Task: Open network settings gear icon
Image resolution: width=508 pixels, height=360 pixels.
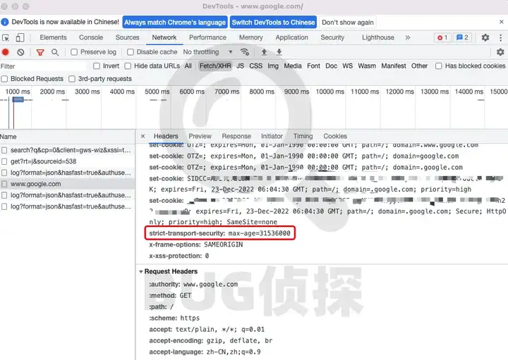Action: pos(500,51)
